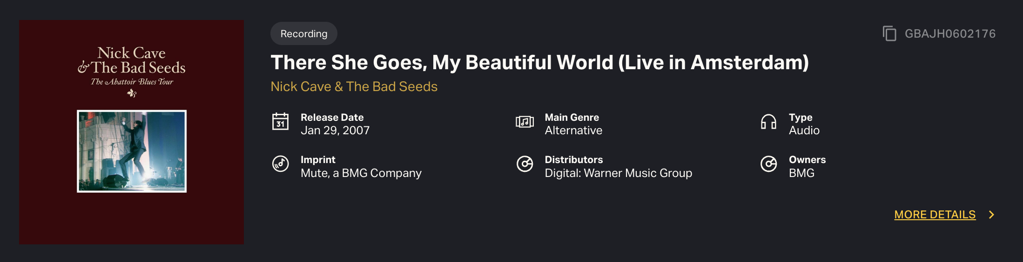
Task: Click the Digital: Warner Music Group distributor
Action: 618,173
